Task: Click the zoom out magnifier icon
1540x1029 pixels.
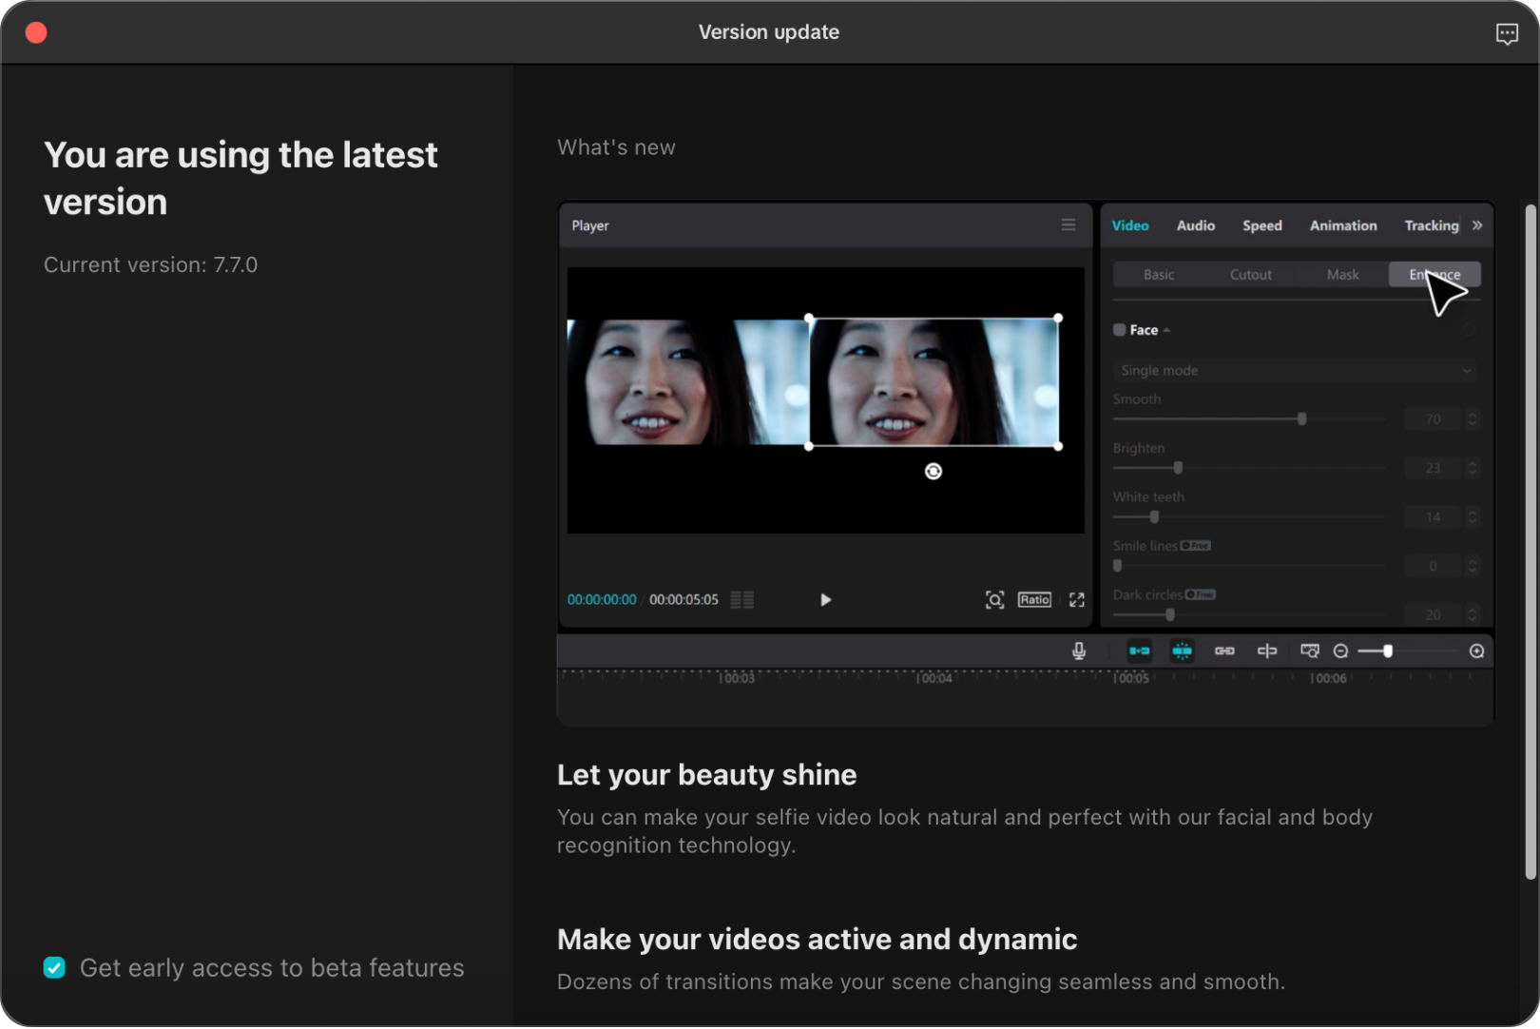Action: pos(1340,650)
